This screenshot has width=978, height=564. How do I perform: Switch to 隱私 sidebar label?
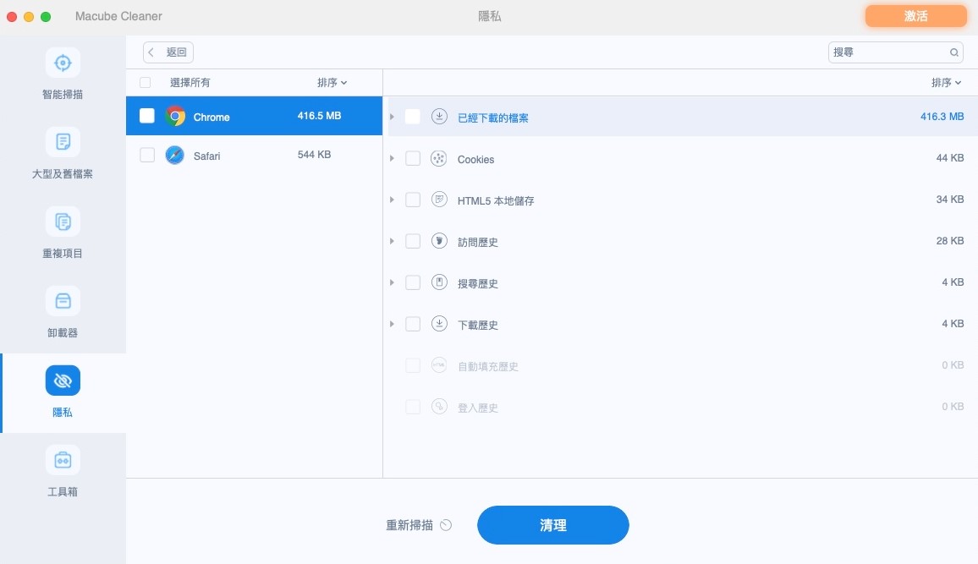point(63,412)
